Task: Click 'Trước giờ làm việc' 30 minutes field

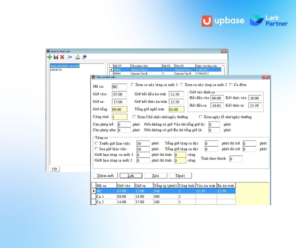Action: [143, 144]
